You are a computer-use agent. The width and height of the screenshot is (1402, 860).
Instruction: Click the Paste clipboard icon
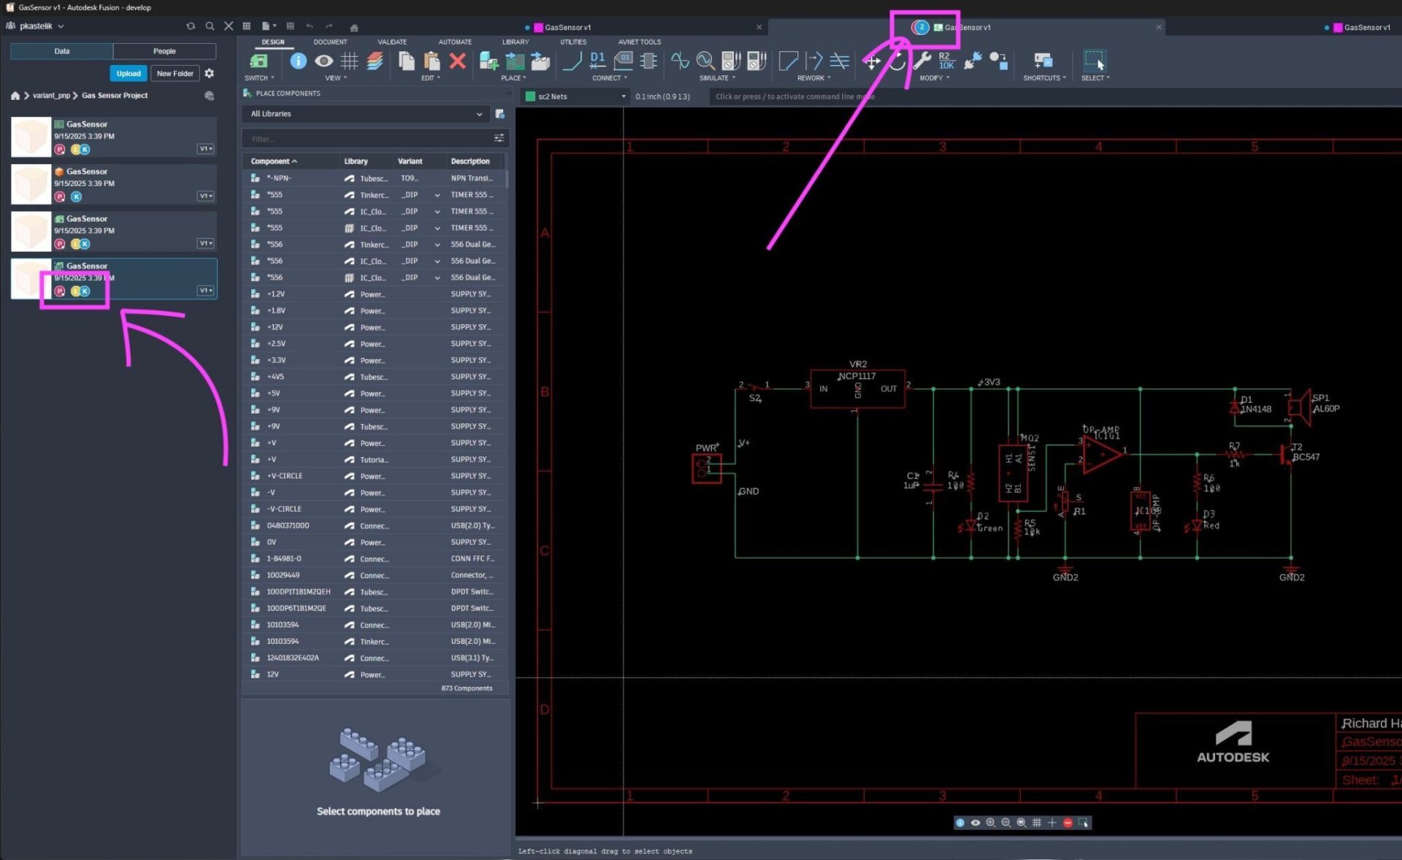(x=432, y=61)
